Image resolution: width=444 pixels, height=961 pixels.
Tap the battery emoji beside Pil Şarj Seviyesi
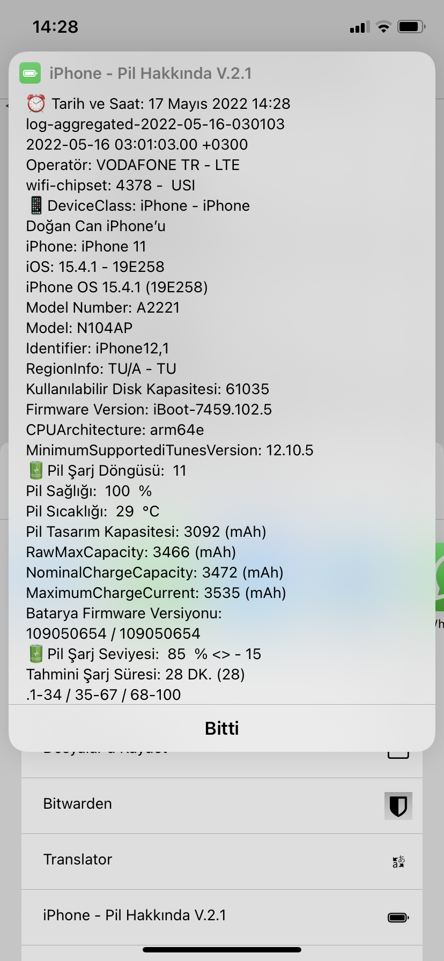pyautogui.click(x=35, y=654)
